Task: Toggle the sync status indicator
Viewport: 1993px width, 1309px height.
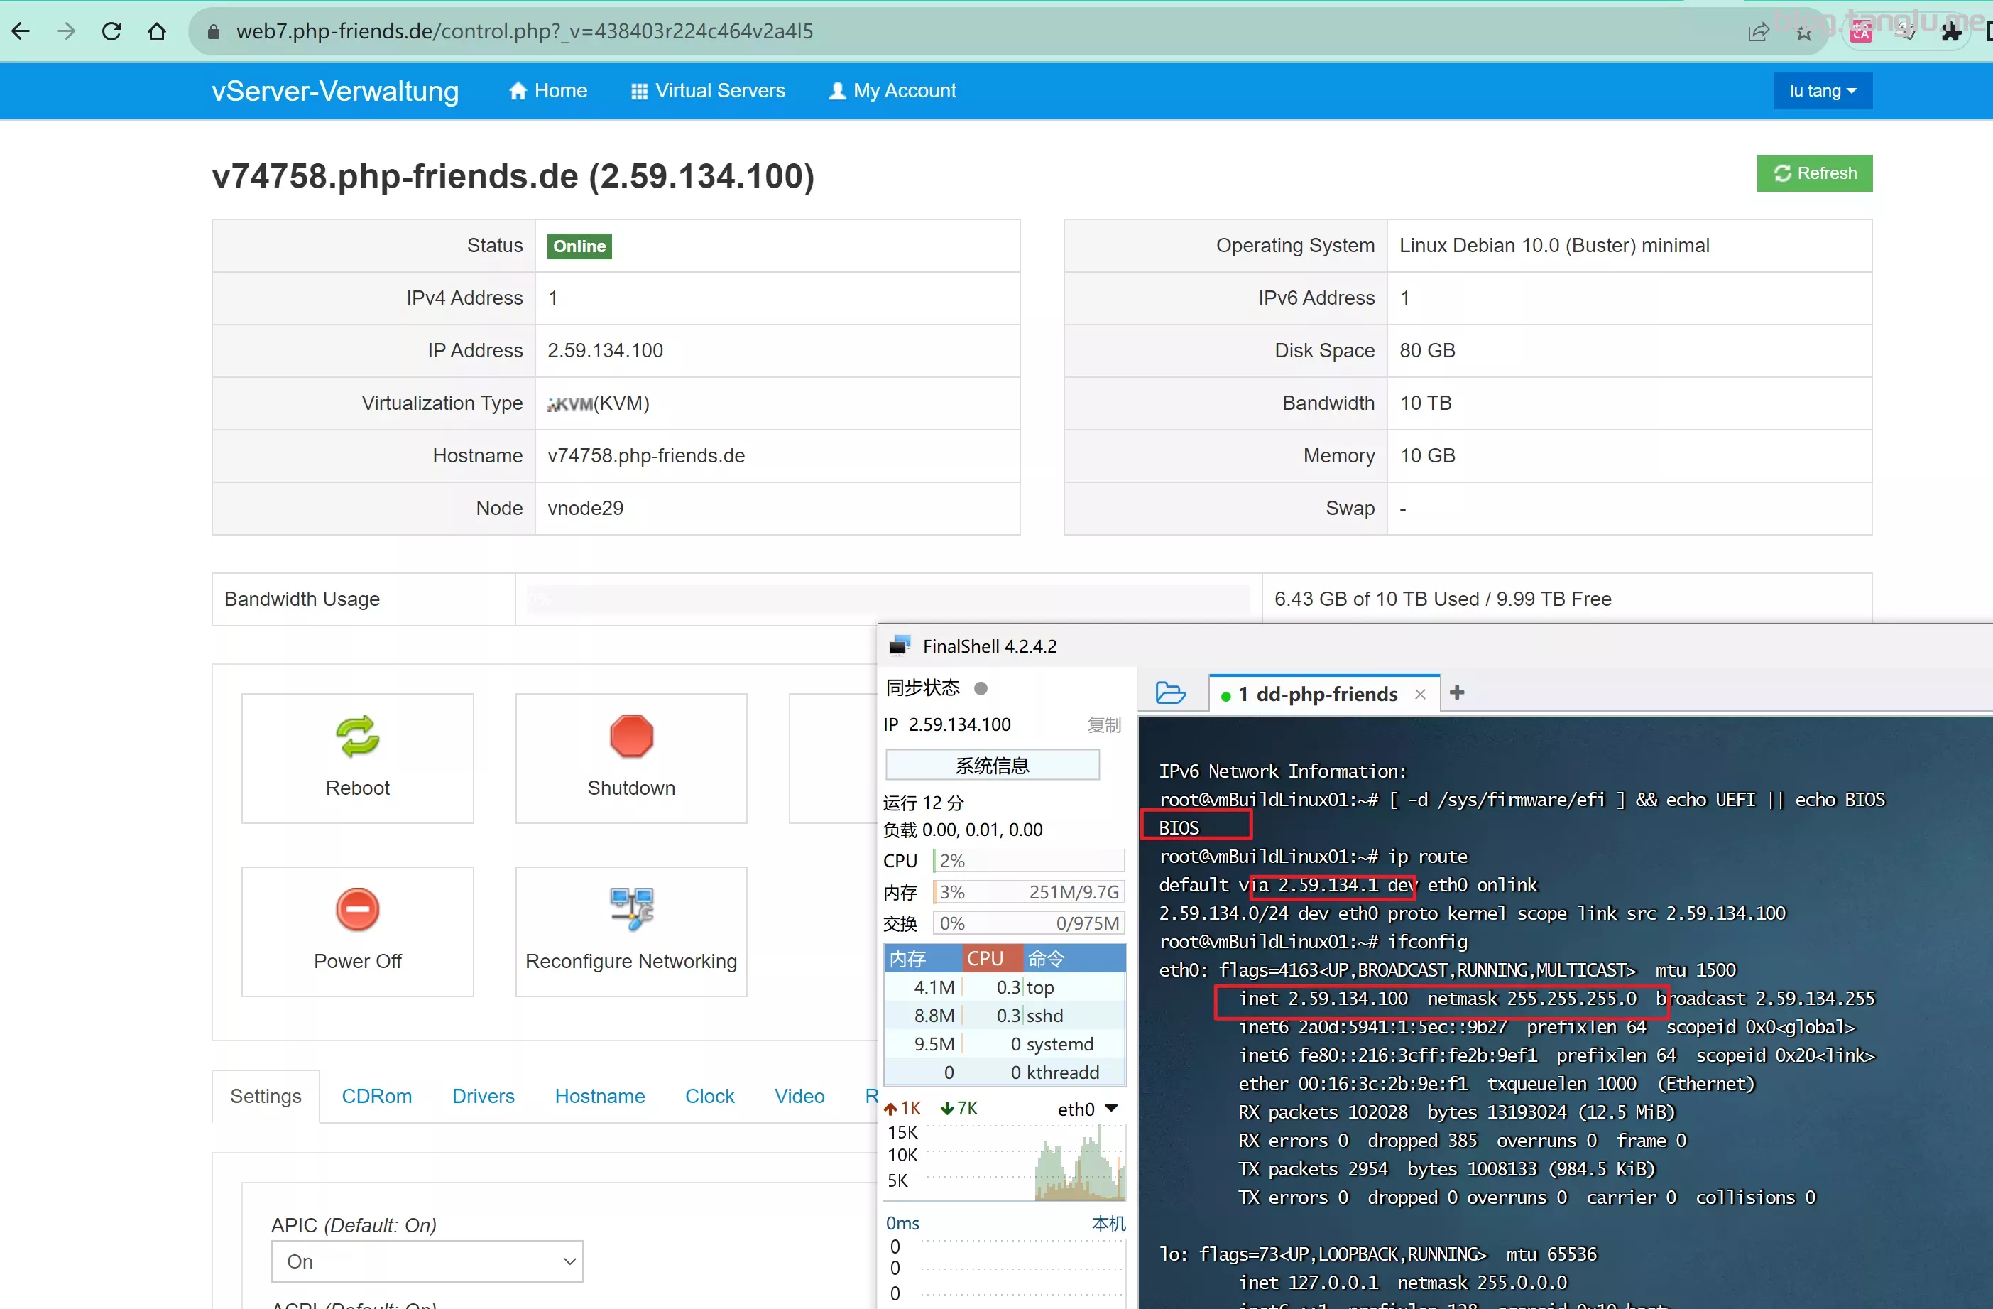Action: coord(981,688)
